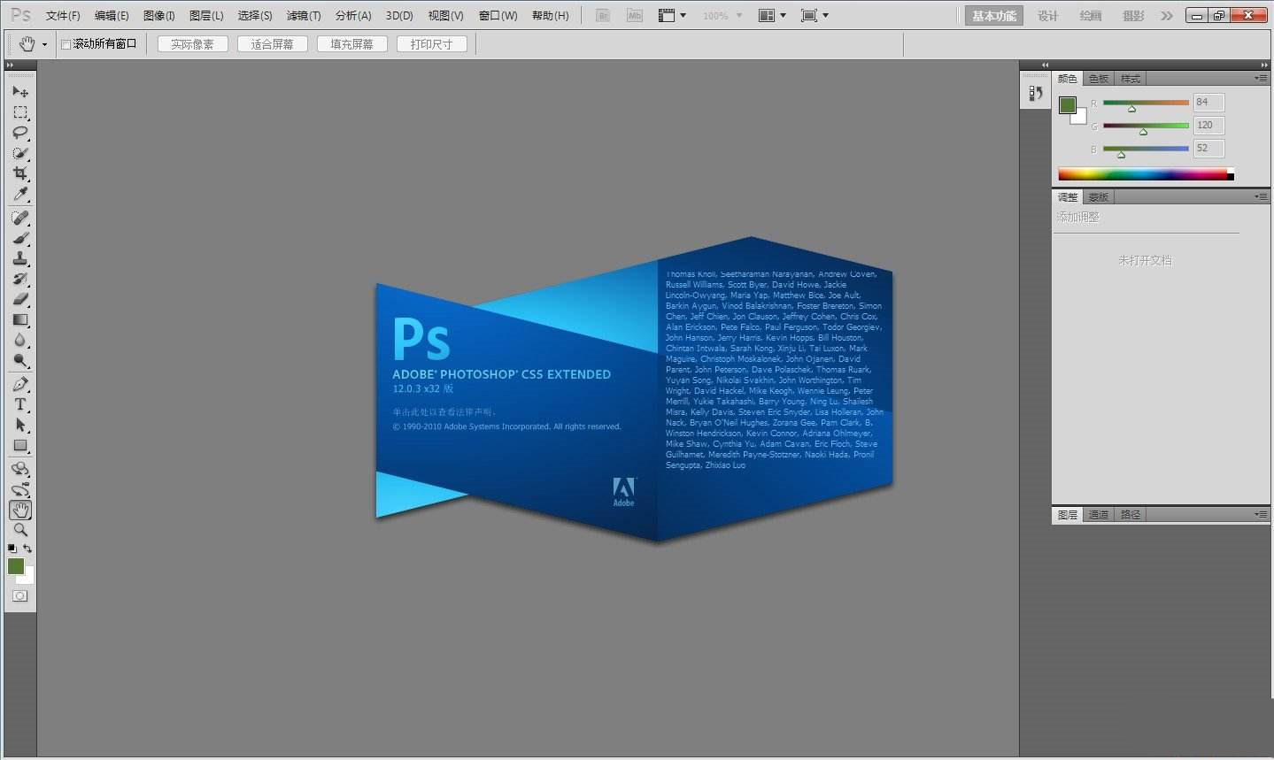
Task: Select the Hand tool in toolbox
Action: (20, 510)
